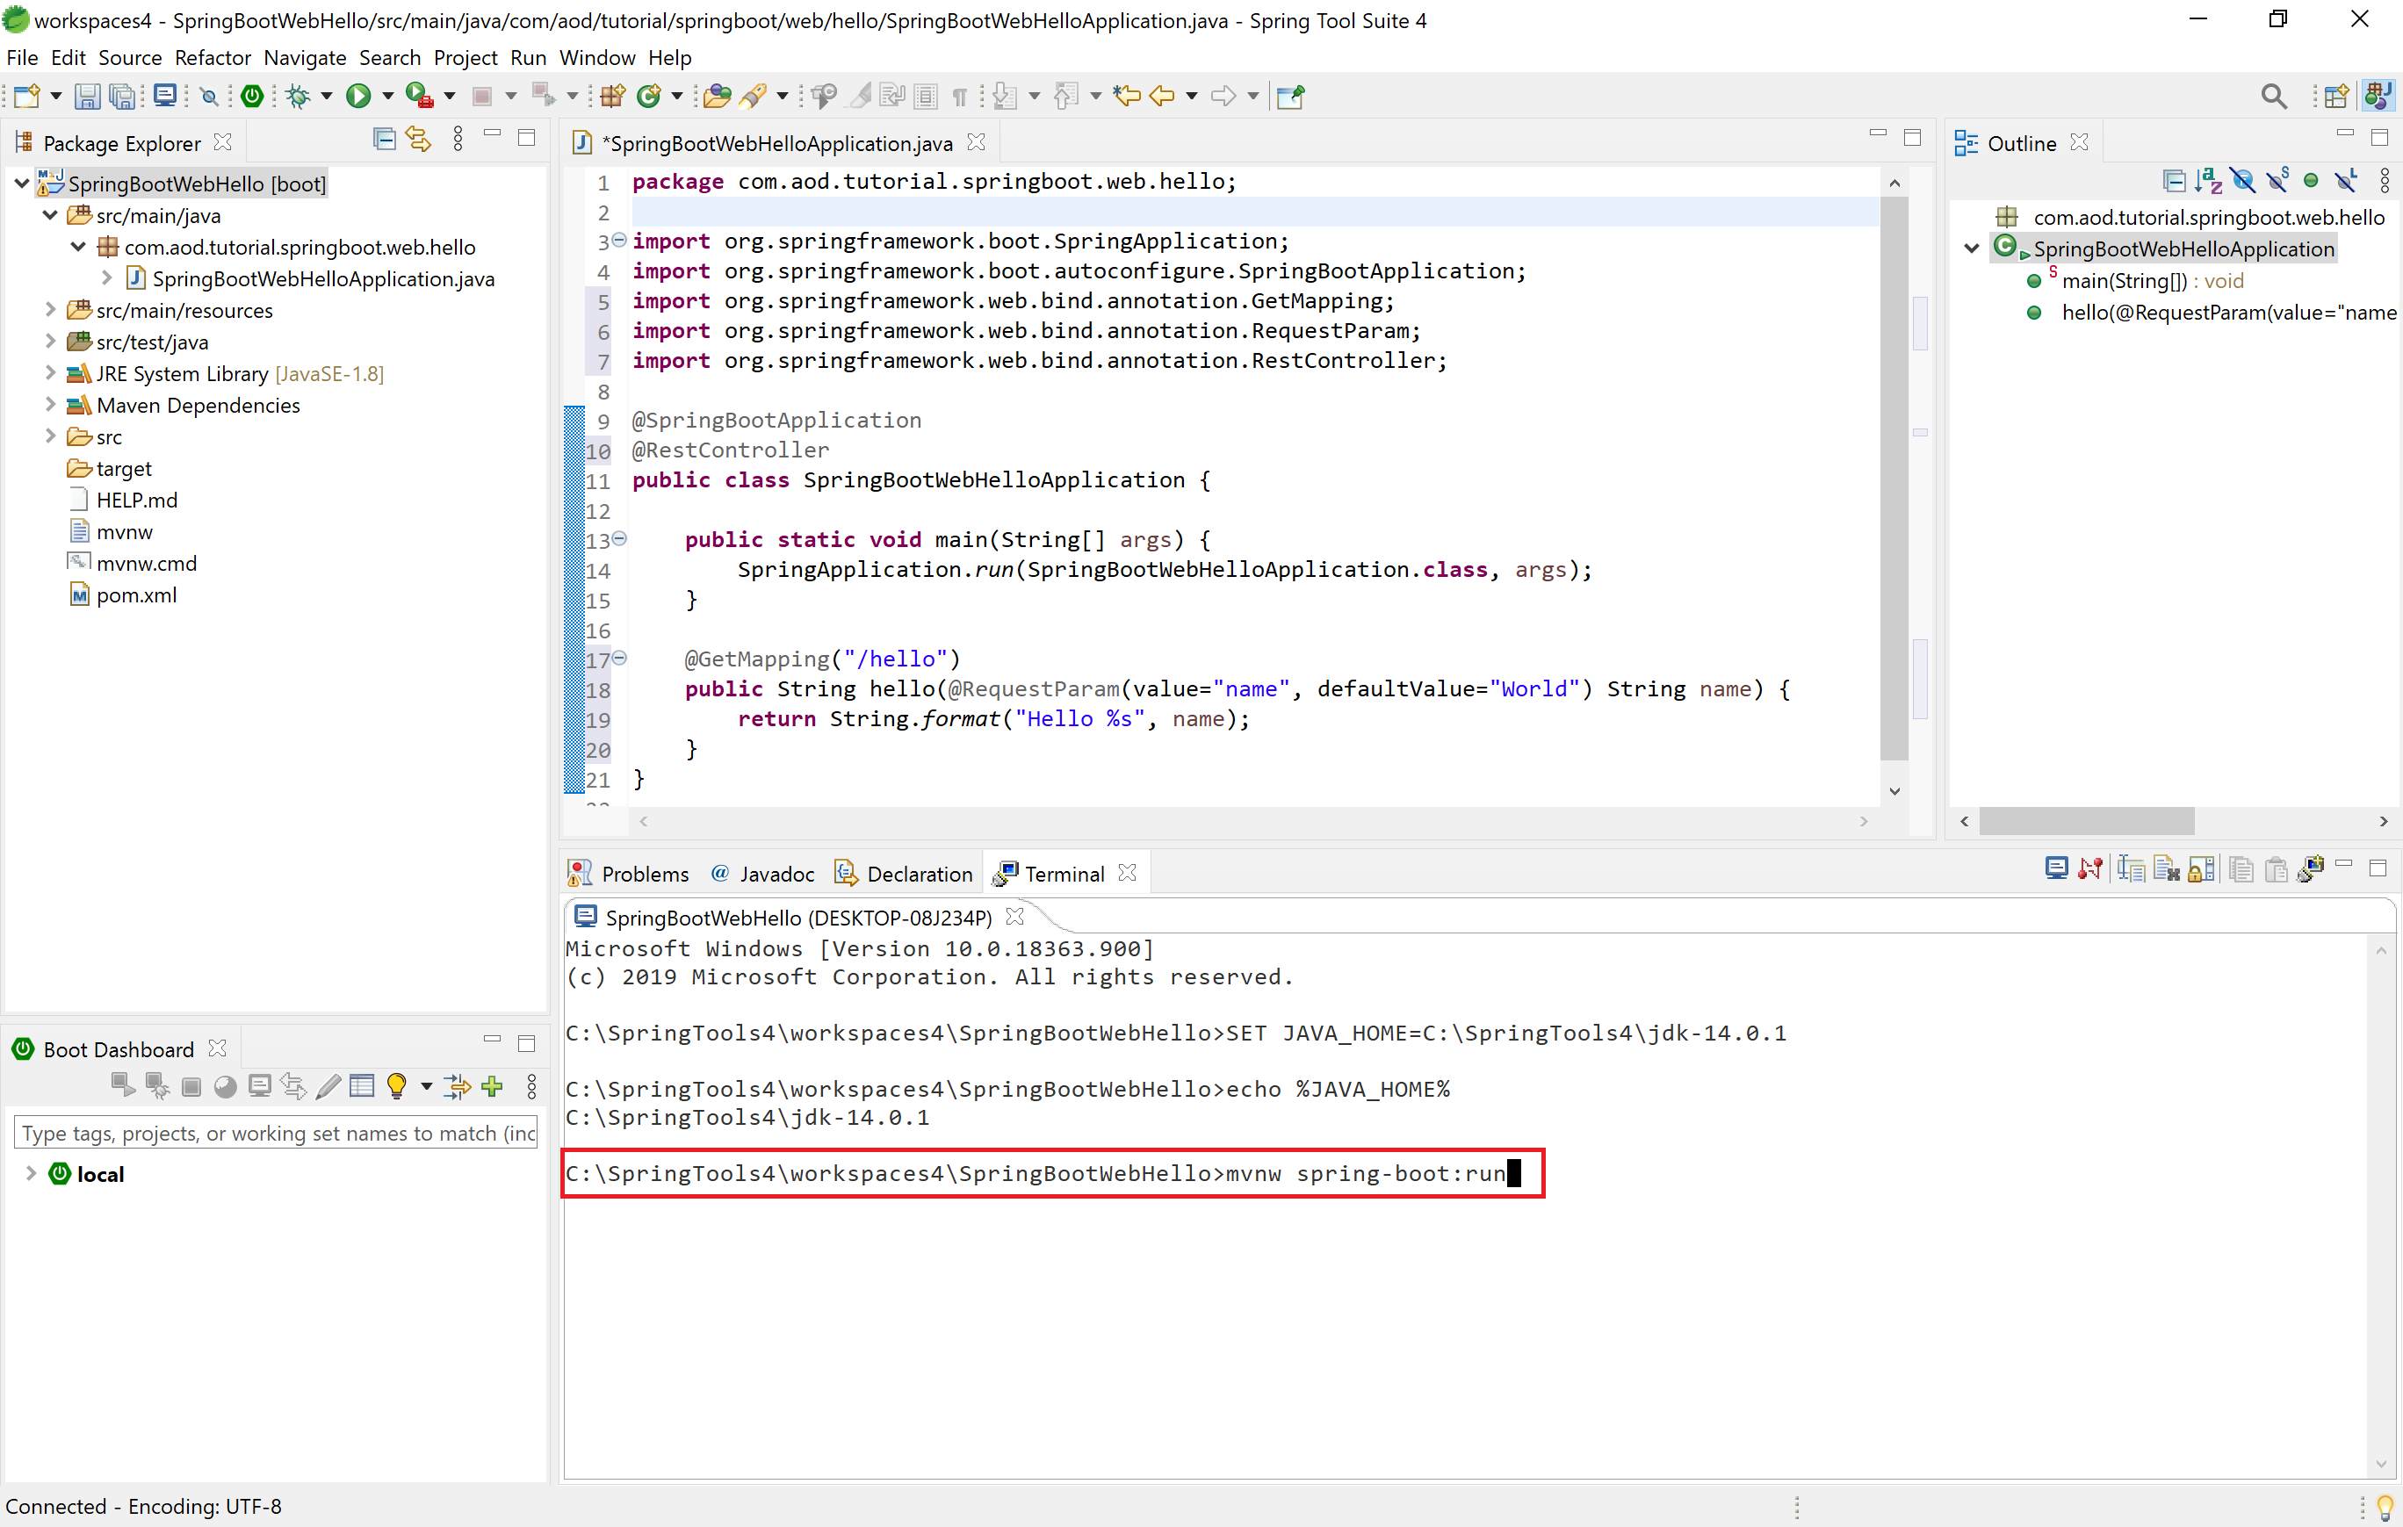Click the Back navigation yellow arrow
The image size is (2403, 1527).
pyautogui.click(x=1162, y=96)
